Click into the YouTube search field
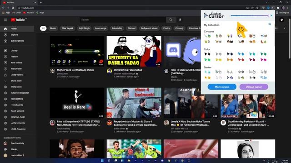291x163 pixels. (x=123, y=19)
